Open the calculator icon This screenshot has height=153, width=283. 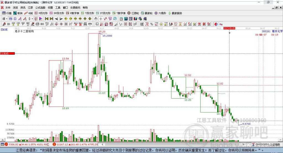pos(126,19)
